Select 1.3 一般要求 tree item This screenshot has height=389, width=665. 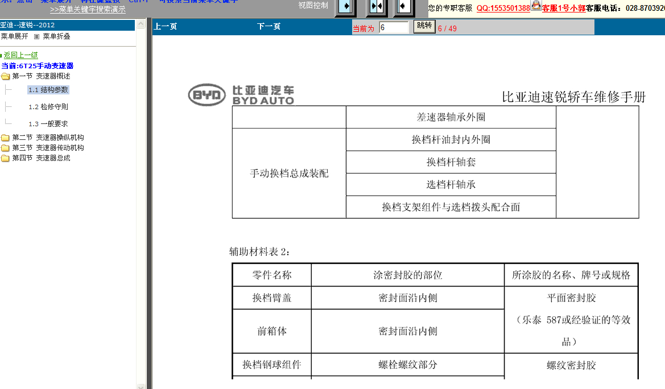[x=48, y=124]
